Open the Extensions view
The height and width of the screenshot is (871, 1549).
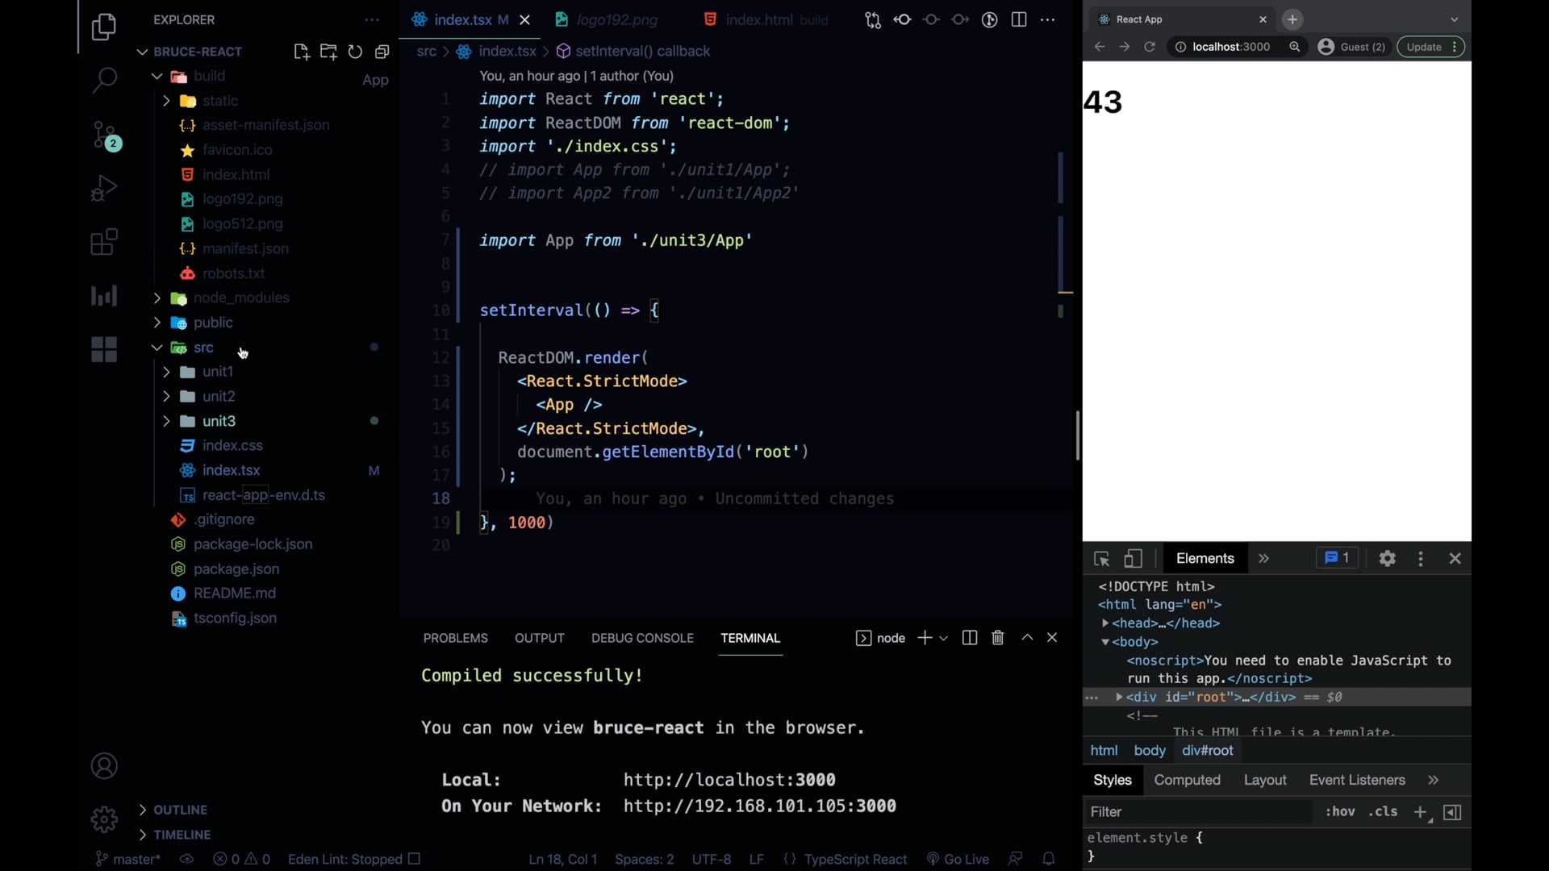click(x=103, y=241)
